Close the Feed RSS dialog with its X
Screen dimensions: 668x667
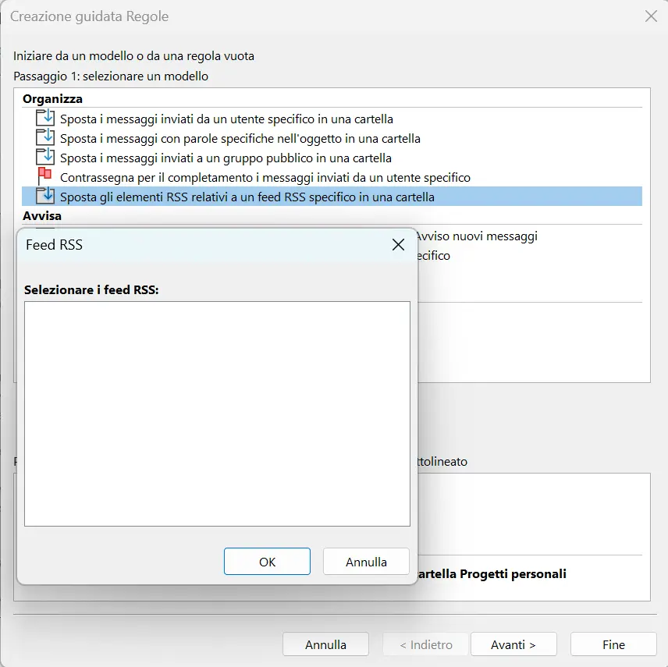click(398, 244)
